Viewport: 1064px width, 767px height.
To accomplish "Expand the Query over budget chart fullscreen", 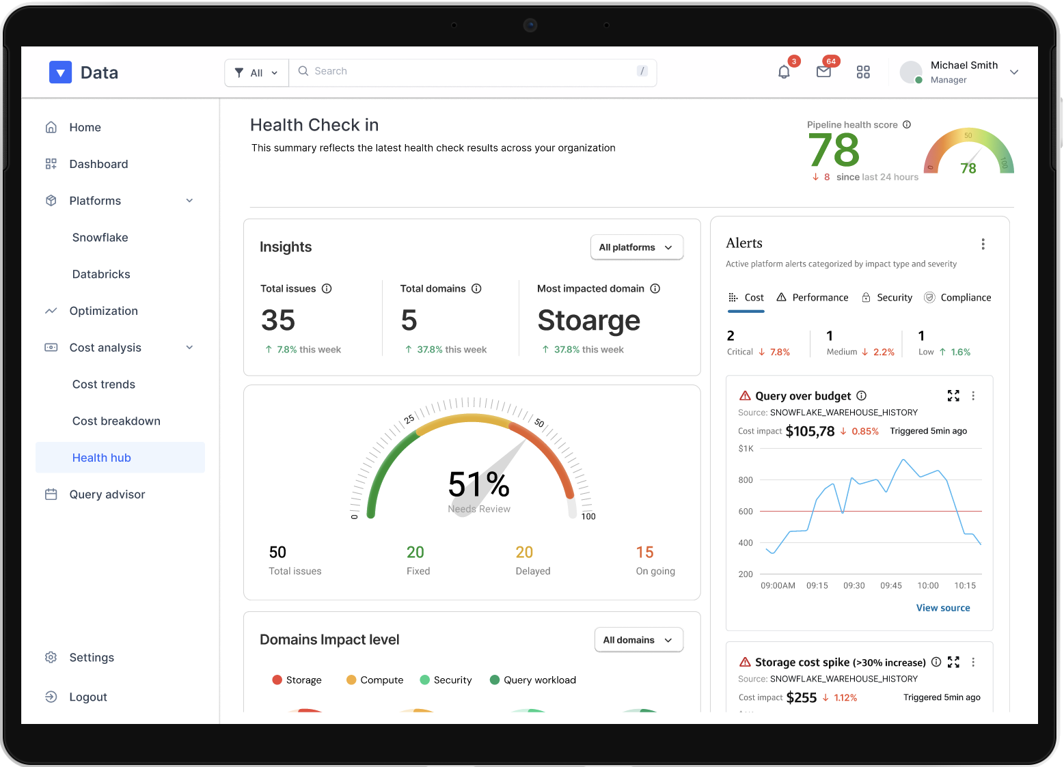I will click(953, 395).
